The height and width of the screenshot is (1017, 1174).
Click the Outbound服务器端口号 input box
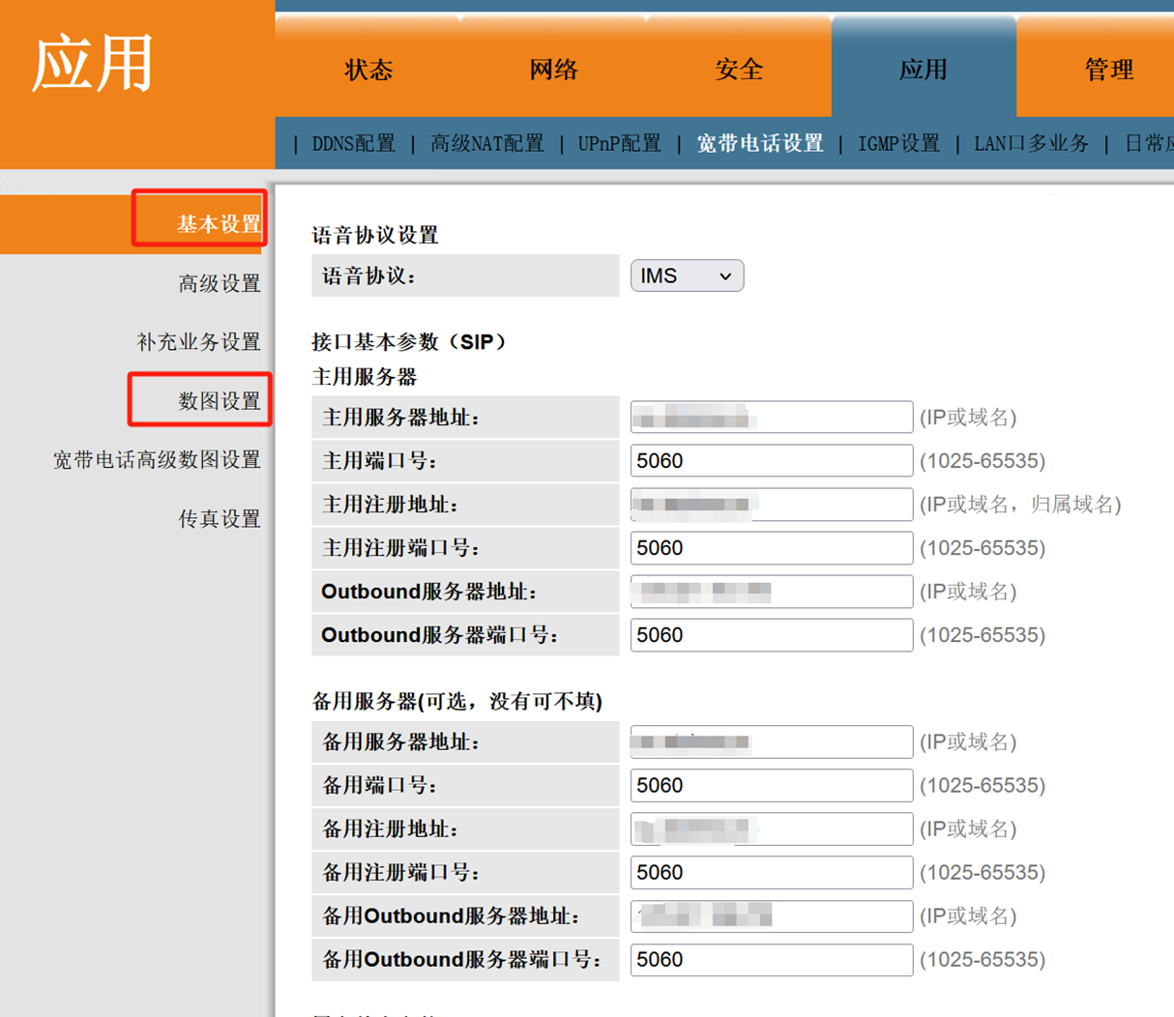coord(771,635)
